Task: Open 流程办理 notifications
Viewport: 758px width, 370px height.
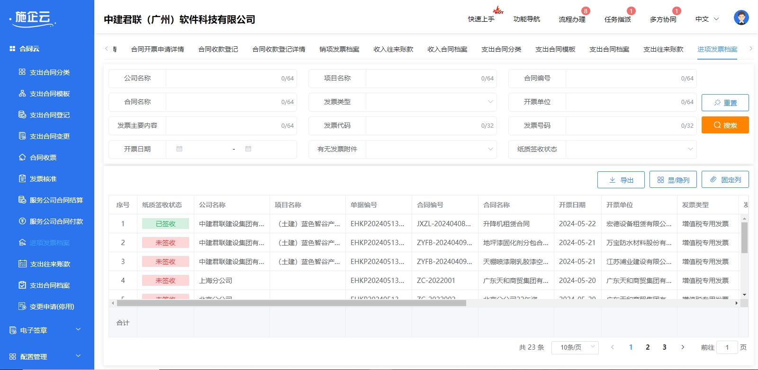Action: [572, 19]
